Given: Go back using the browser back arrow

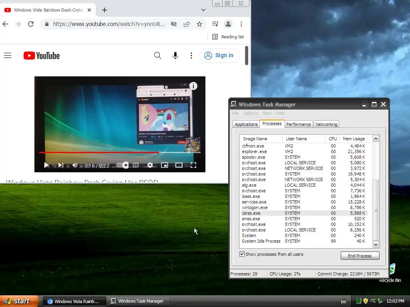Looking at the screenshot, I should [x=5, y=24].
